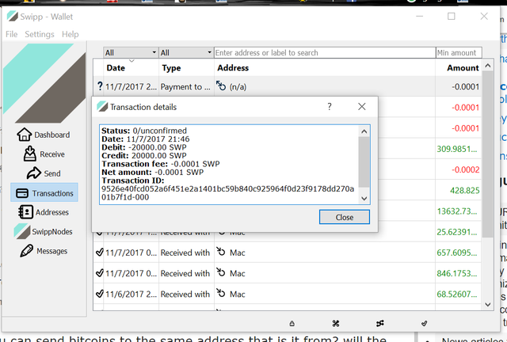The width and height of the screenshot is (507, 342).
Task: Click the details text scrollbar up arrow
Action: pos(364,131)
